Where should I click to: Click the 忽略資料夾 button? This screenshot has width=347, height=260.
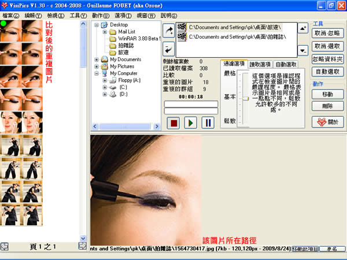327,59
